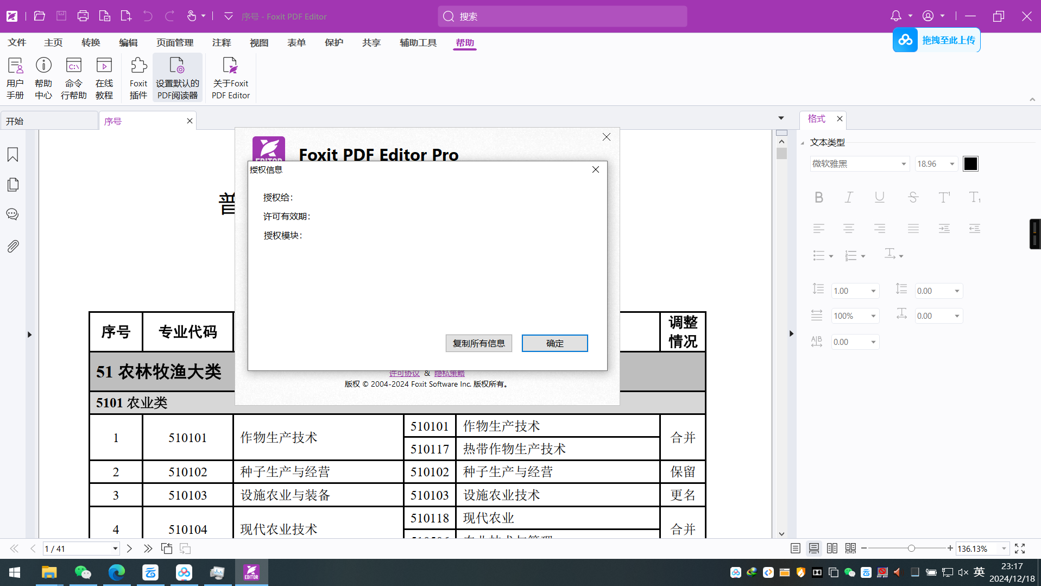Switch to the 主页 ribbon tab
Screen dimensions: 1041x586
point(53,42)
